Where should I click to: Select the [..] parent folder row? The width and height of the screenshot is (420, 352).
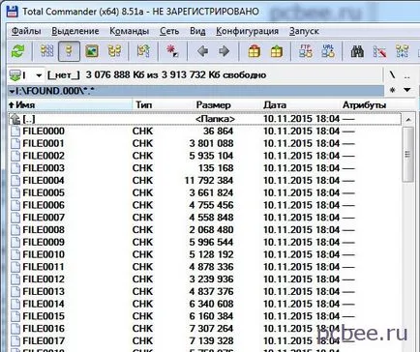(x=205, y=119)
